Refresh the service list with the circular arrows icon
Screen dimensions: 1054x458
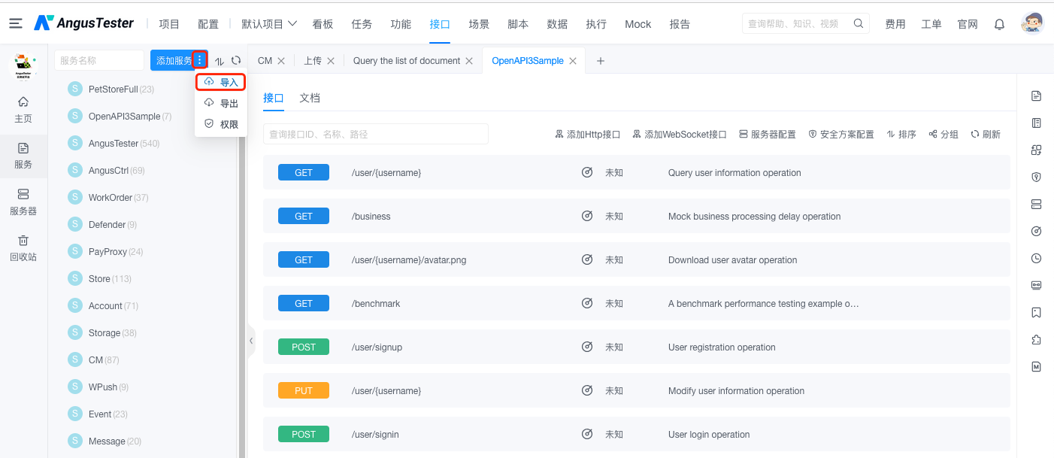(x=236, y=60)
